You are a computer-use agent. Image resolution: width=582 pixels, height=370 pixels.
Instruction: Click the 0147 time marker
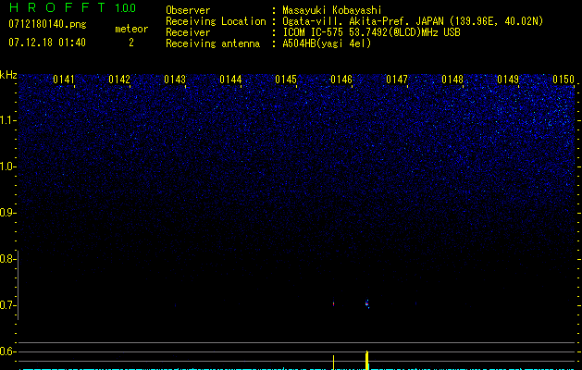click(397, 80)
